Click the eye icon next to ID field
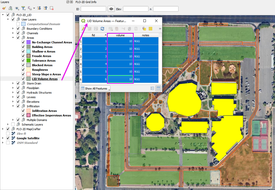Image resolution: width=275 pixels, height=190 pixels. tap(111, 9)
